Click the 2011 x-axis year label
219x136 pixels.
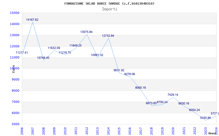click(x=76, y=131)
